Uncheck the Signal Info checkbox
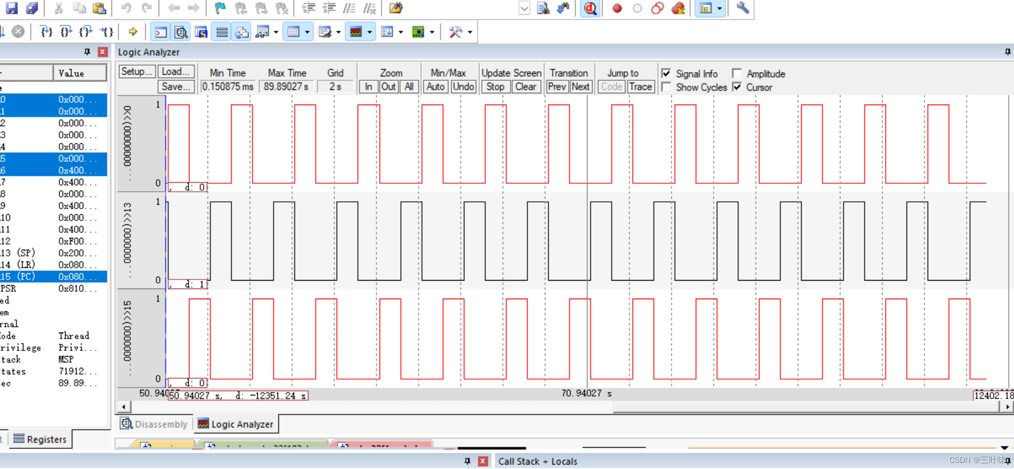This screenshot has height=469, width=1014. pos(666,73)
